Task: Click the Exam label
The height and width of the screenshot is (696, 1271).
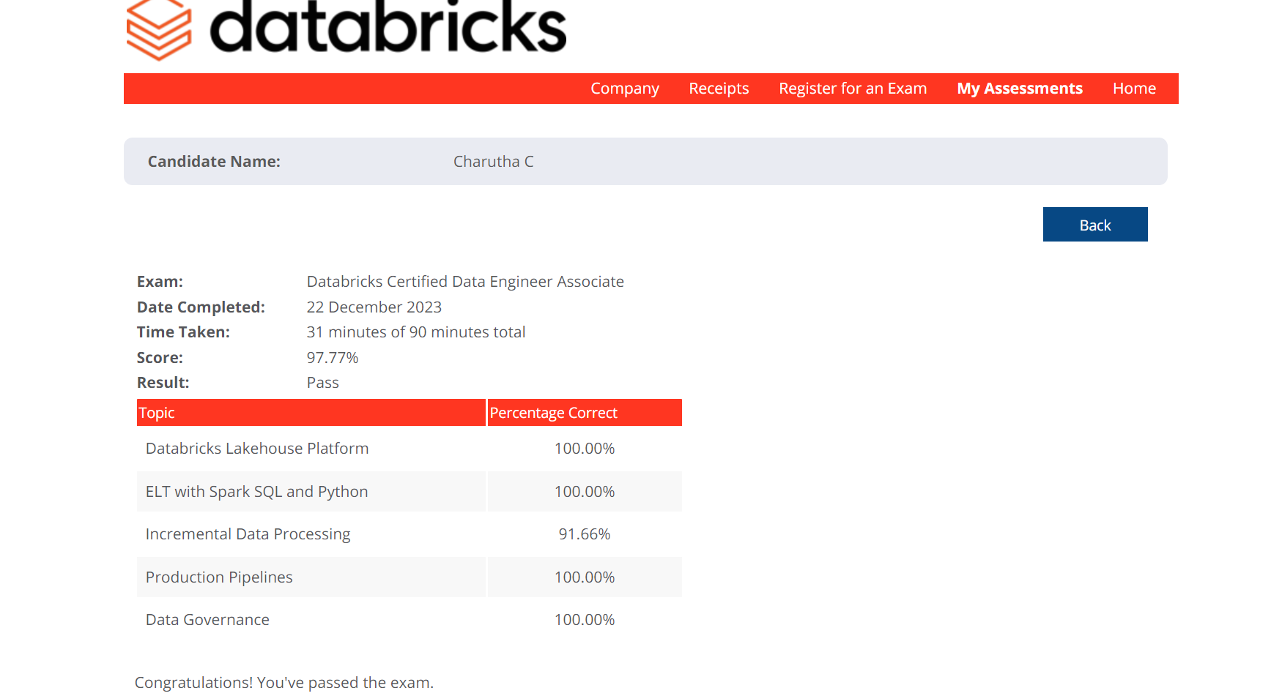Action: click(x=160, y=282)
